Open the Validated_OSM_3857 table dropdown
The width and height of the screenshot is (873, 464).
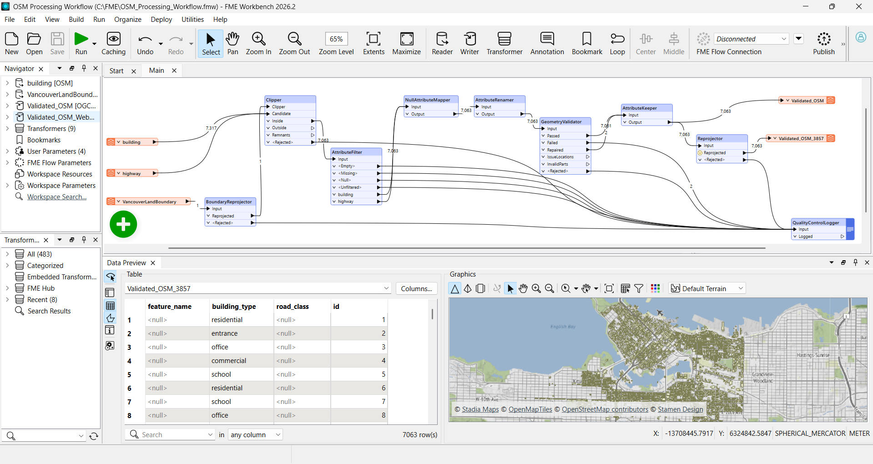tap(258, 288)
